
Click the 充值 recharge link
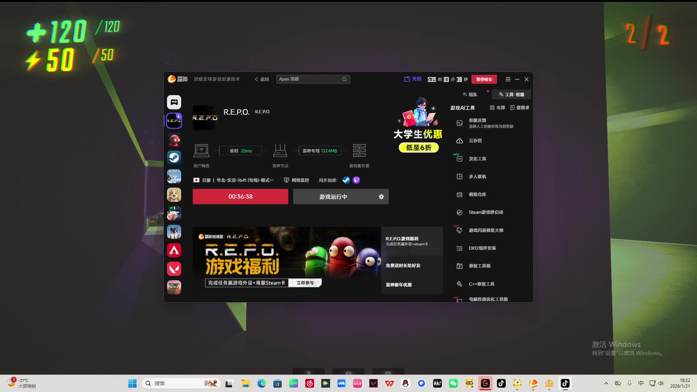[x=413, y=79]
